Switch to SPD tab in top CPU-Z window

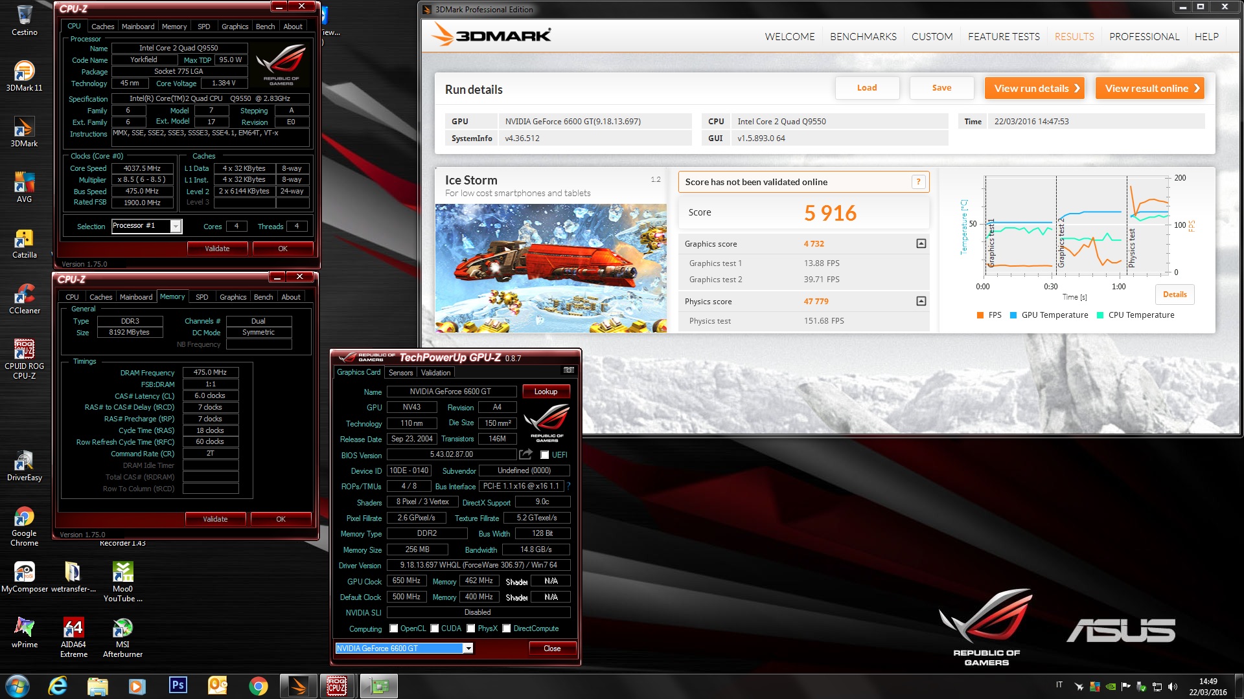tap(204, 27)
